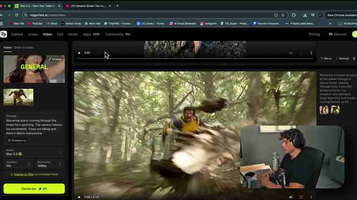Open the Wolverine reference thumbnail beside result
Viewport: 357px width, 200px height.
[x=335, y=110]
